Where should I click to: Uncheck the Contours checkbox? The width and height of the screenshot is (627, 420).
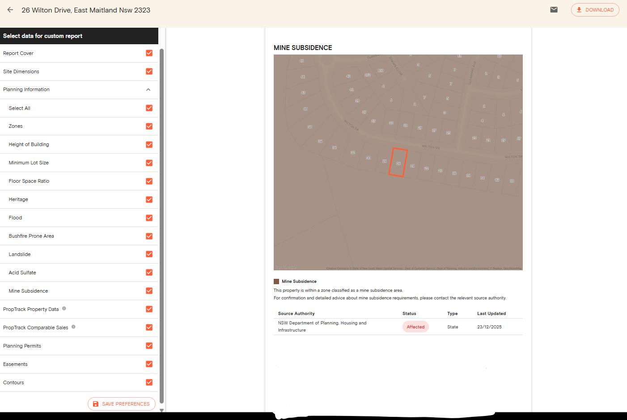coord(149,382)
